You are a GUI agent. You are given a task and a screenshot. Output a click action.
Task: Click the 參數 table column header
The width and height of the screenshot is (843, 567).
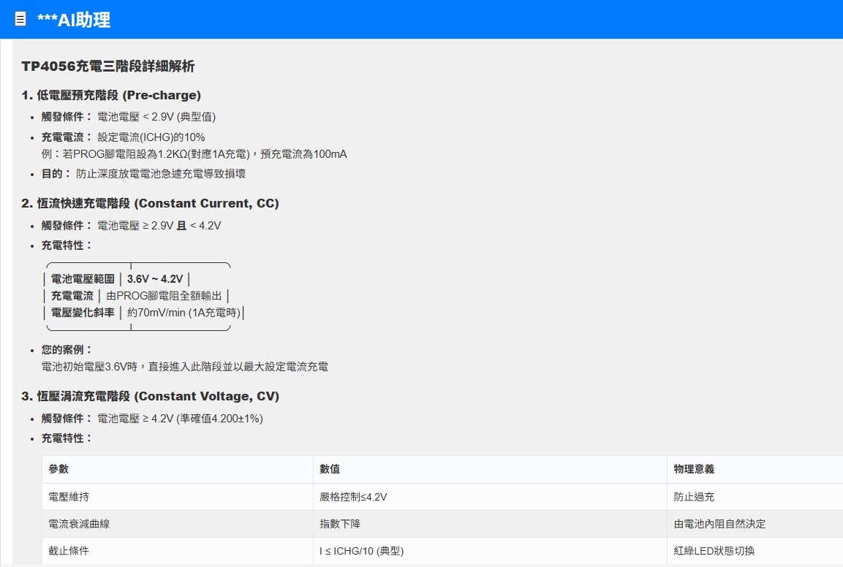pyautogui.click(x=58, y=469)
